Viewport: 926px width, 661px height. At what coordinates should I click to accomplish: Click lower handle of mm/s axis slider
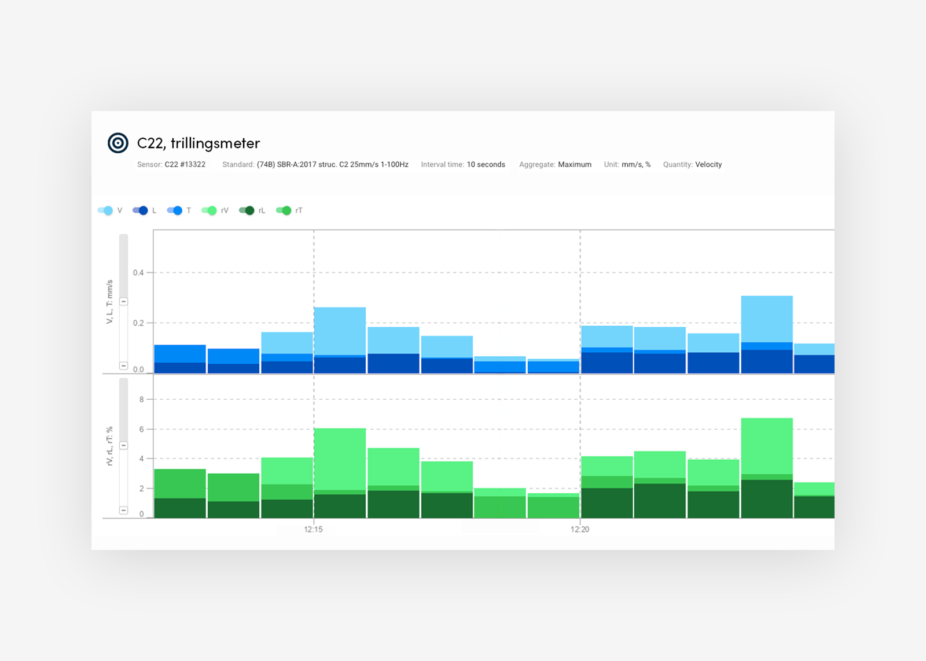pos(123,365)
